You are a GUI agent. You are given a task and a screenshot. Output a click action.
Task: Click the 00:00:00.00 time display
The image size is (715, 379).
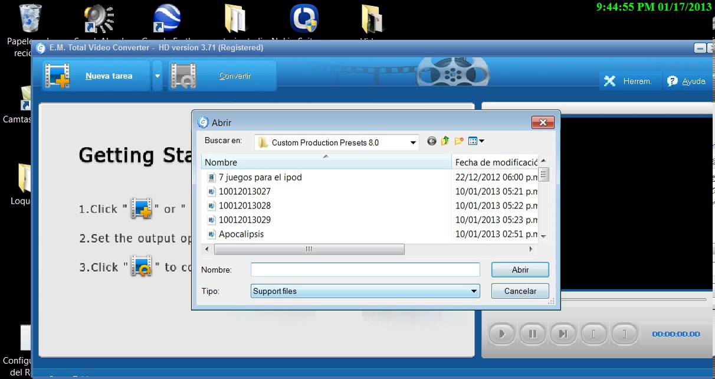(676, 334)
